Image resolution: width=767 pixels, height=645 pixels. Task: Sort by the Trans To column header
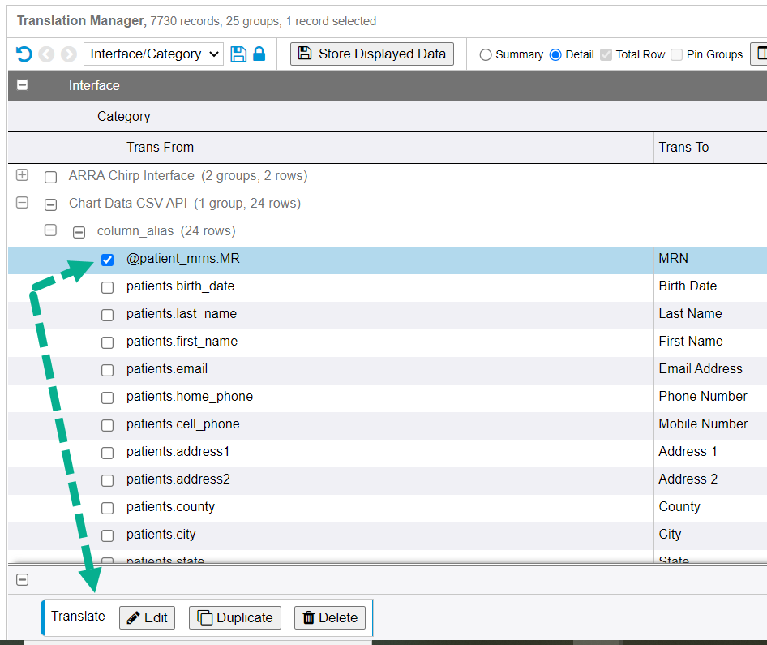tap(683, 147)
